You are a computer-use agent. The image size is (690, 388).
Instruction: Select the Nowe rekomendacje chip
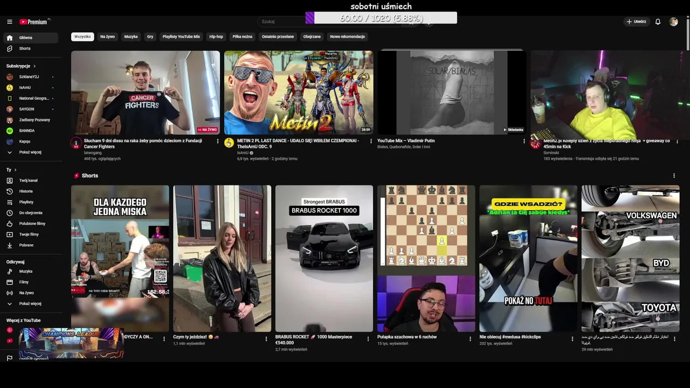(348, 37)
